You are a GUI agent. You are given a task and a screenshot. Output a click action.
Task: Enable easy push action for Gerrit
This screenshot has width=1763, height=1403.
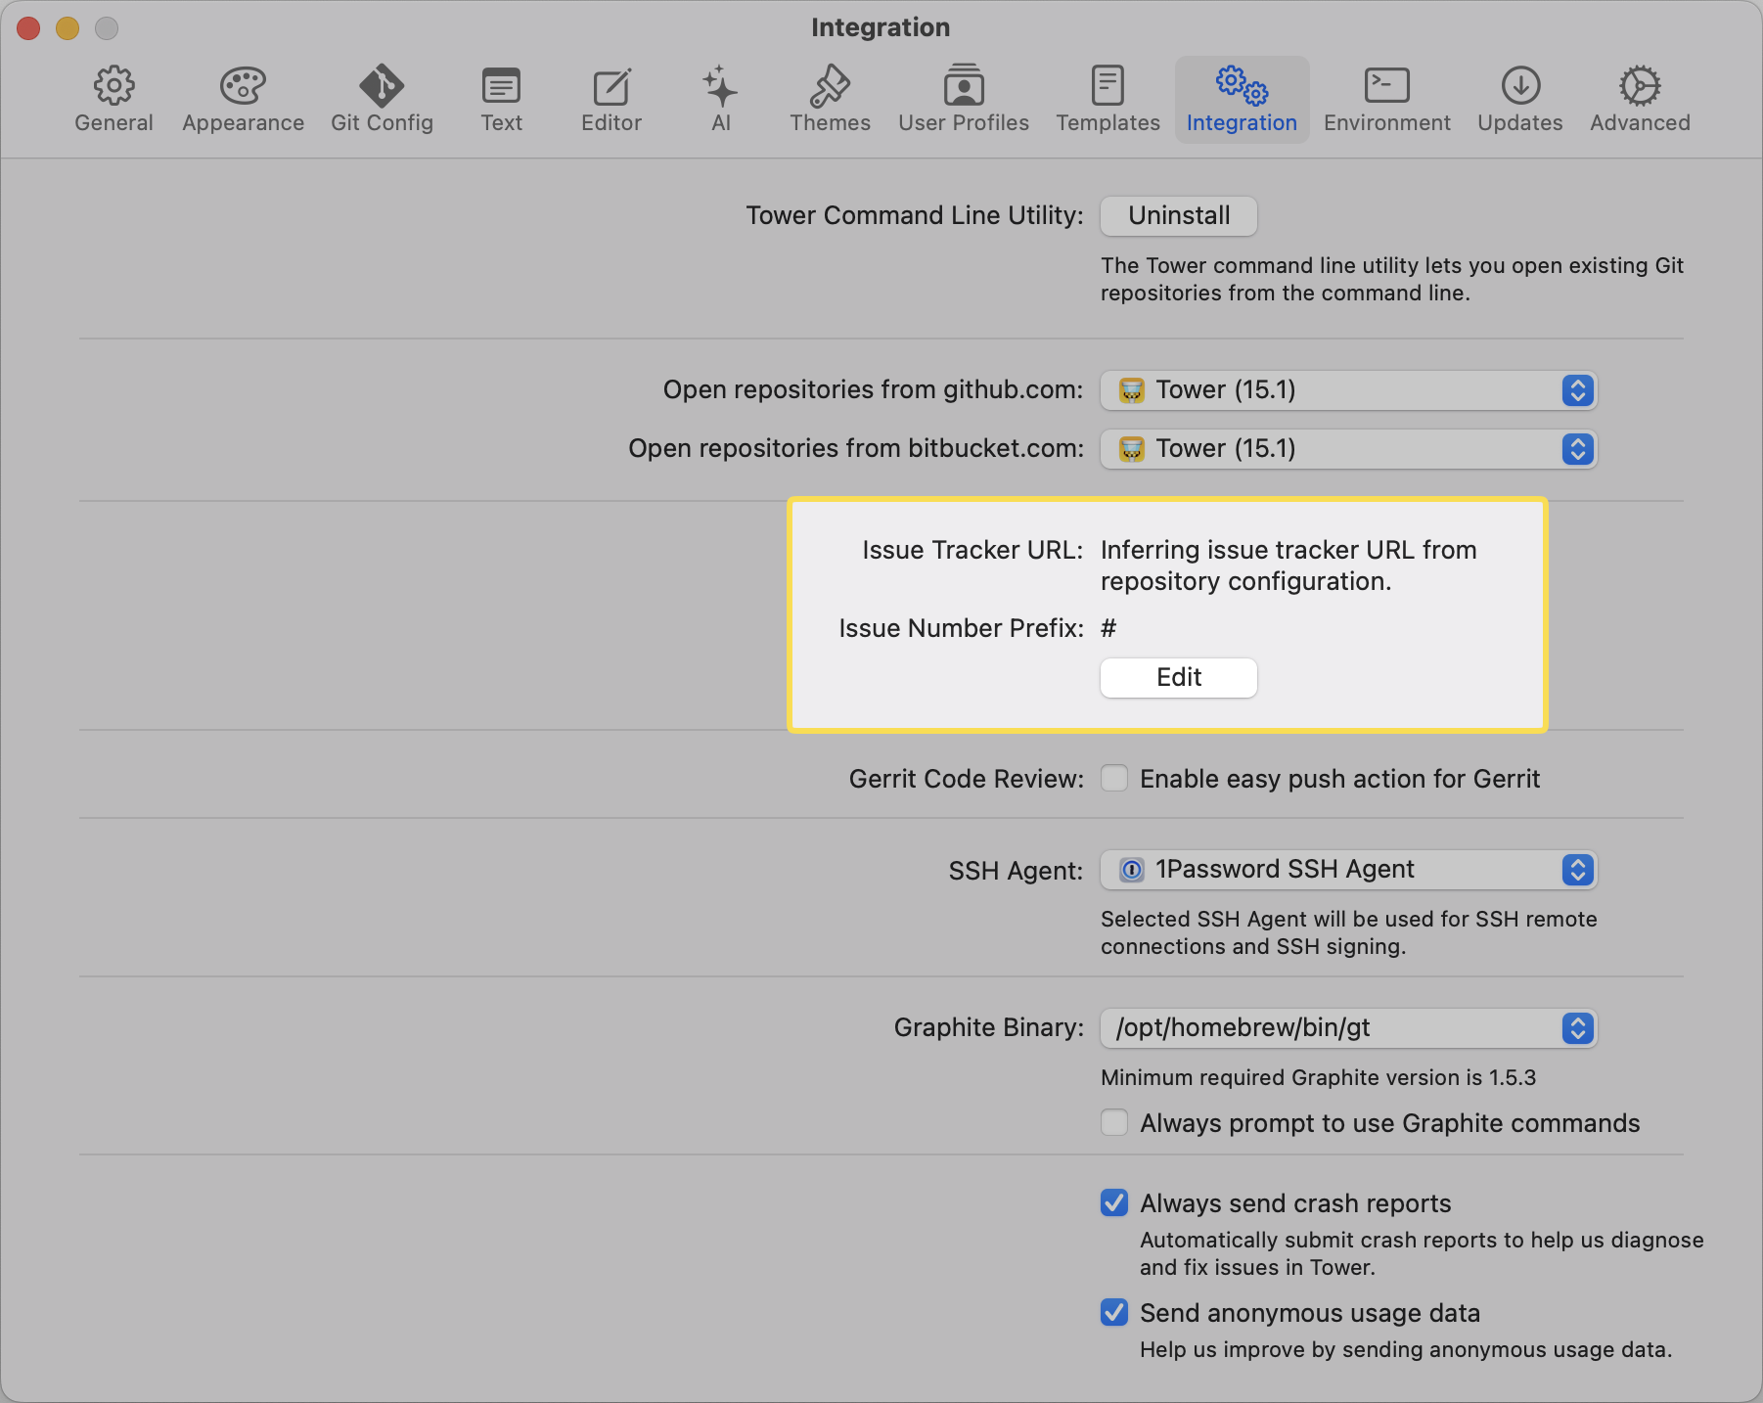tap(1114, 779)
